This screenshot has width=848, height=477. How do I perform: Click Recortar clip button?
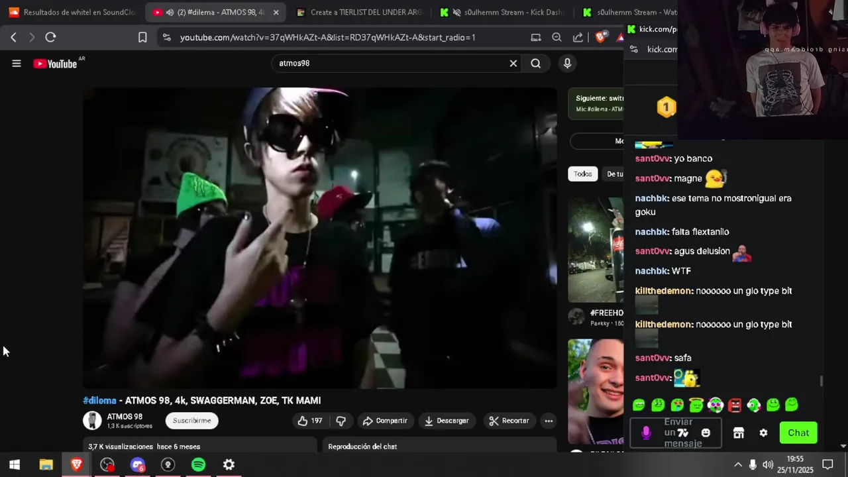coord(509,421)
